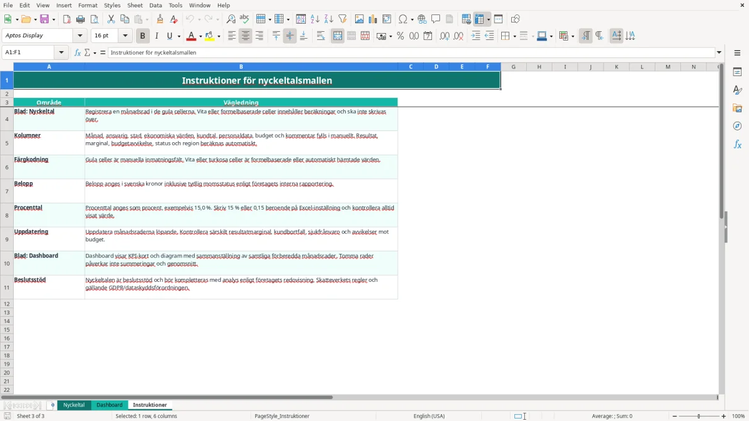The height and width of the screenshot is (421, 749).
Task: Open the Styles menu
Action: point(112,5)
